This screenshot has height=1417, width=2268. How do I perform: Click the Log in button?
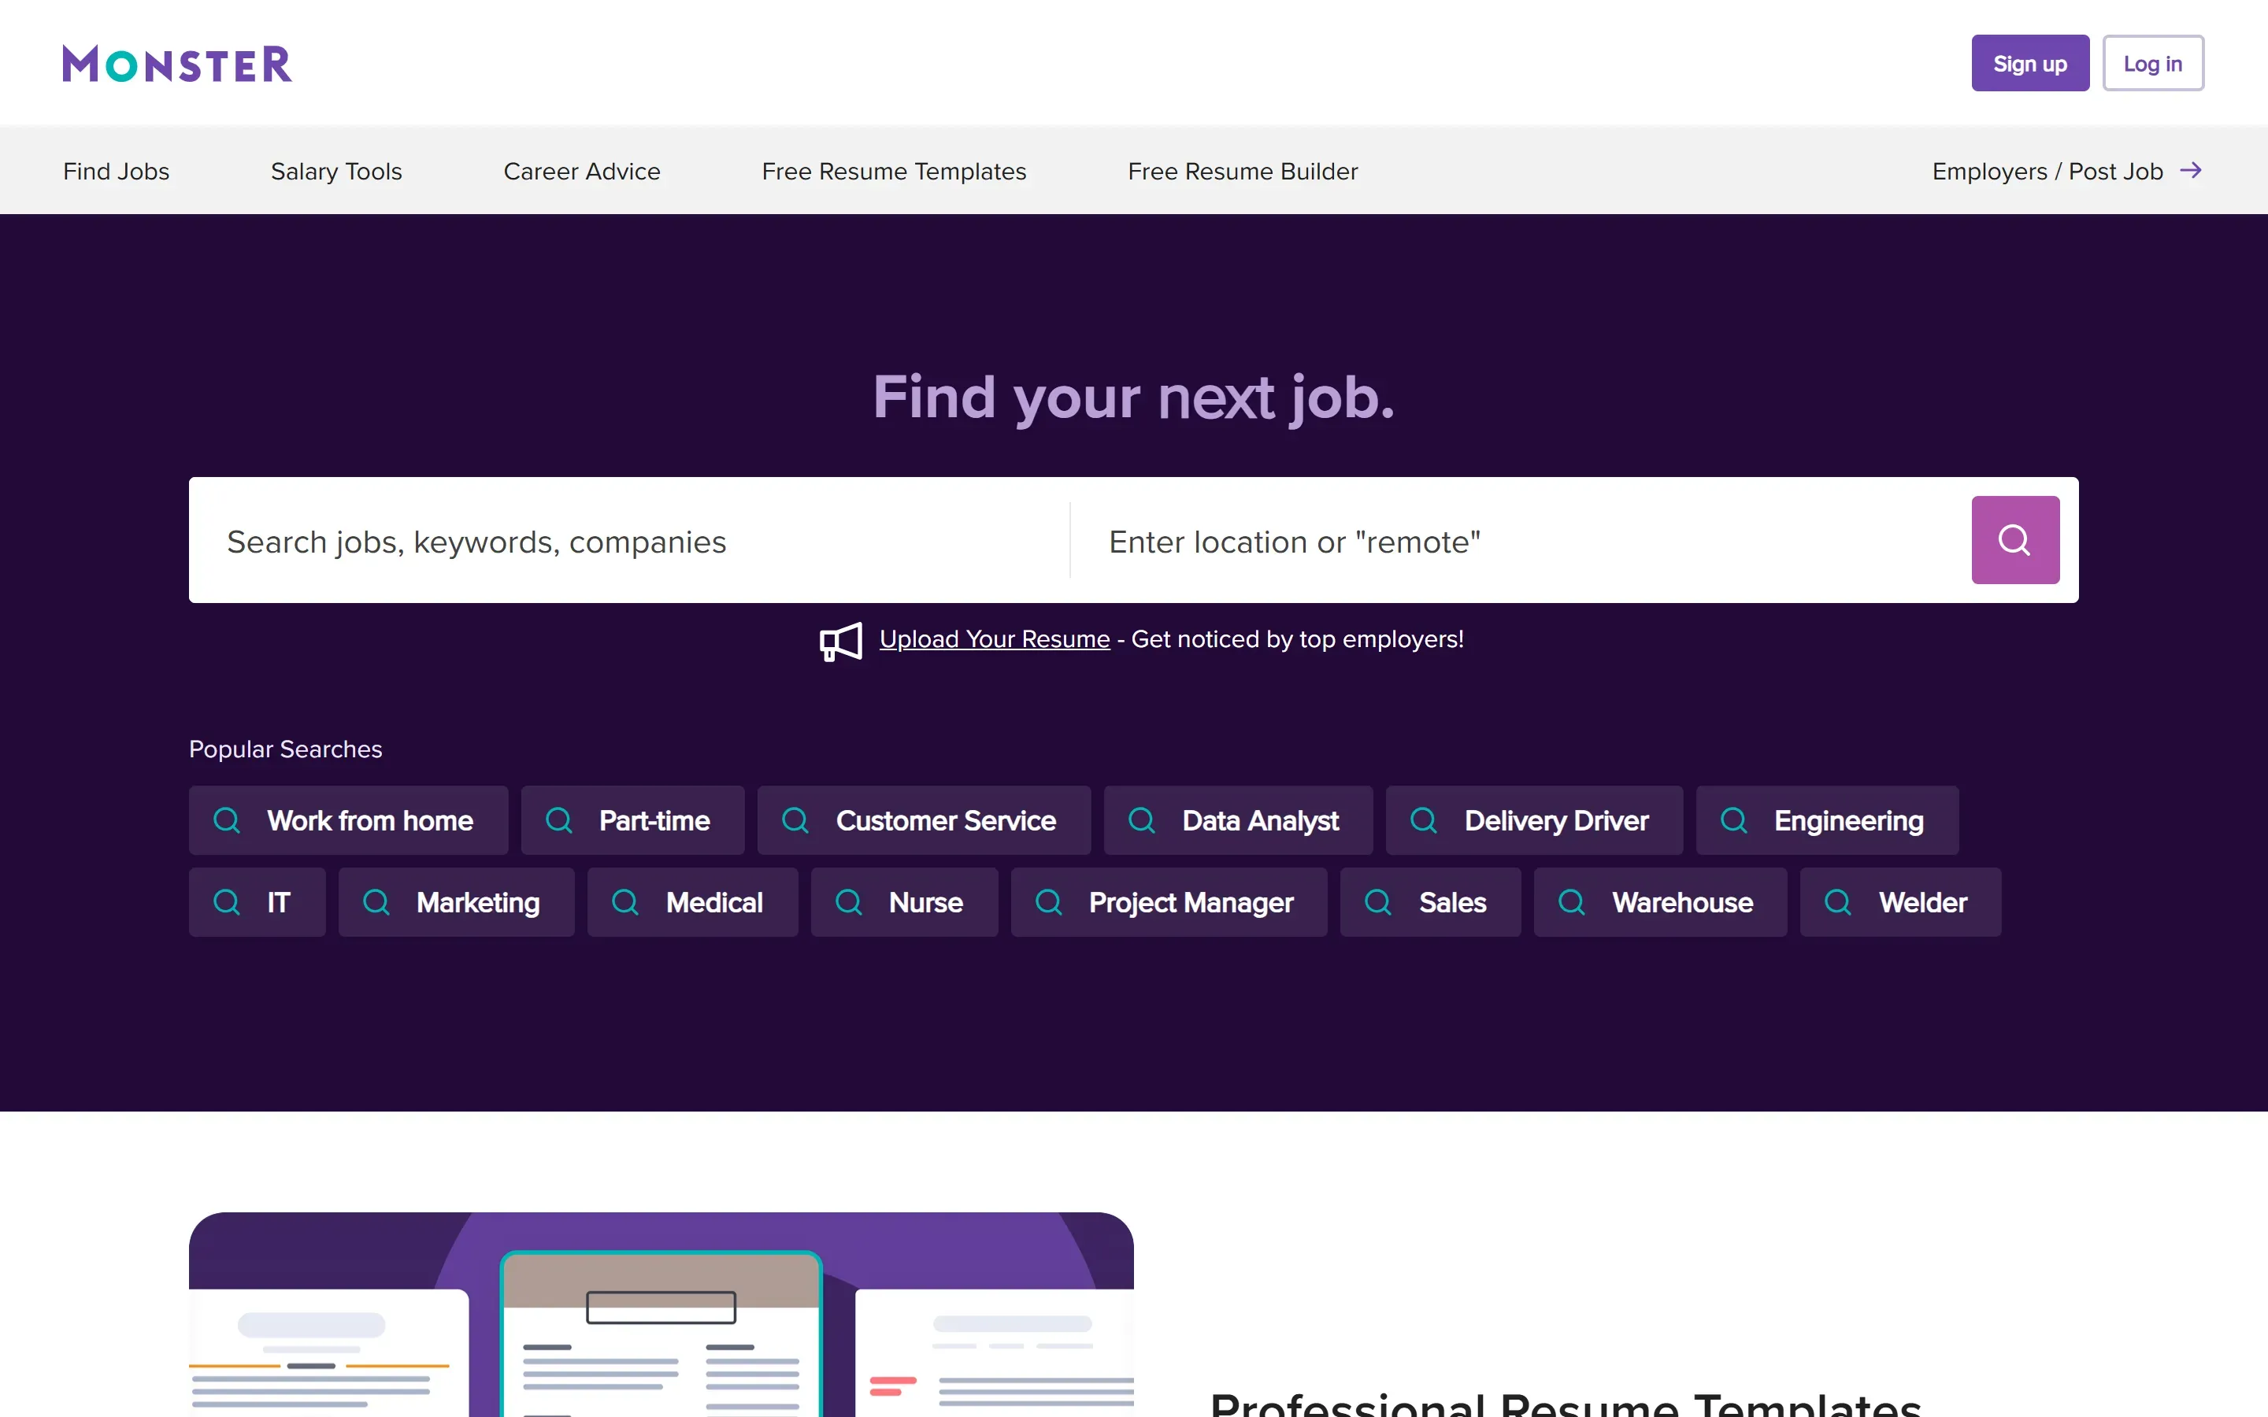tap(2153, 63)
